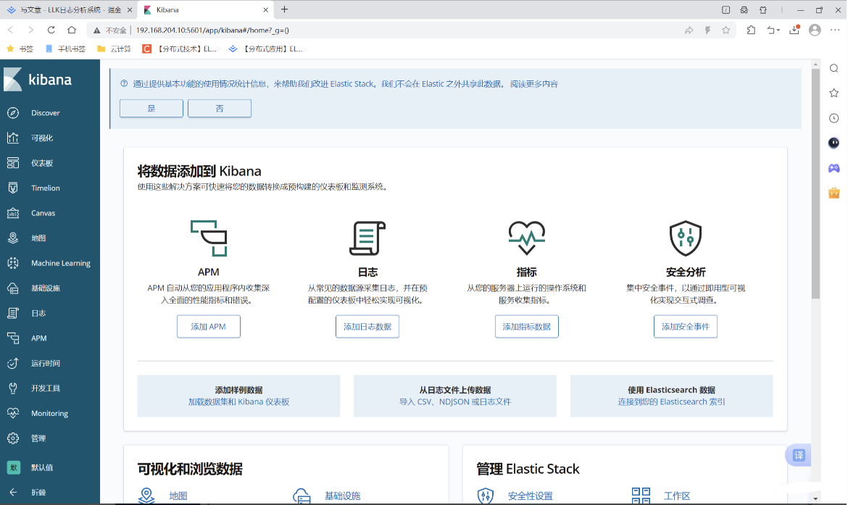
Task: Click the 否 button in telemetry banner
Action: pyautogui.click(x=220, y=108)
